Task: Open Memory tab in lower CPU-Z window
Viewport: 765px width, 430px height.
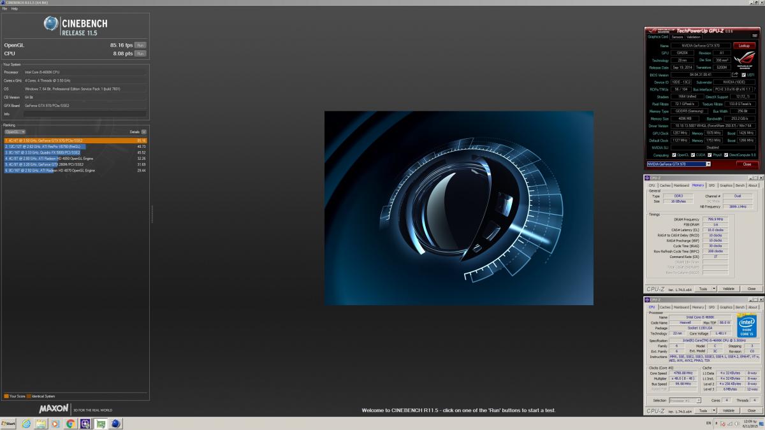Action: pyautogui.click(x=698, y=307)
